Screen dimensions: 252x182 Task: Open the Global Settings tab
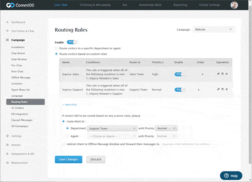[x=209, y=5]
